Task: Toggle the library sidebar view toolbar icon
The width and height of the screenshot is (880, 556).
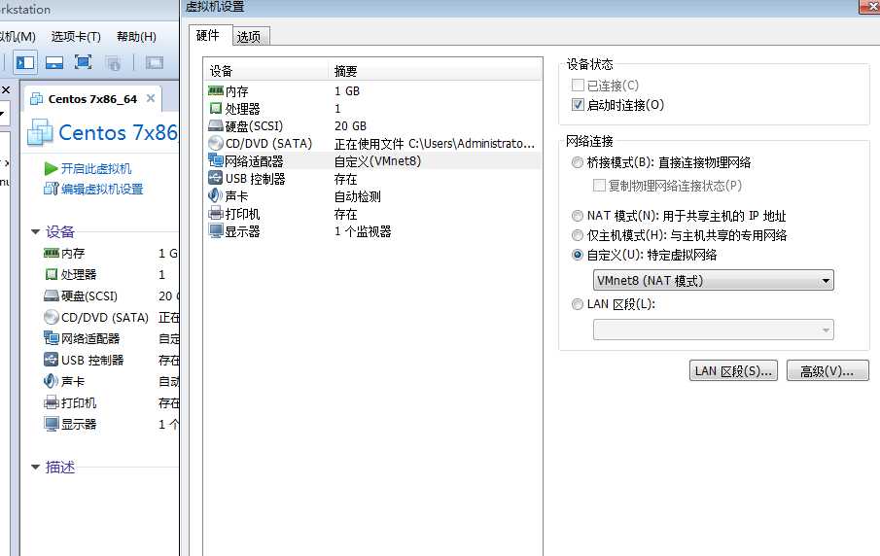Action: click(x=24, y=62)
